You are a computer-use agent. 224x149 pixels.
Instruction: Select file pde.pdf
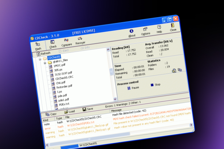(62, 96)
